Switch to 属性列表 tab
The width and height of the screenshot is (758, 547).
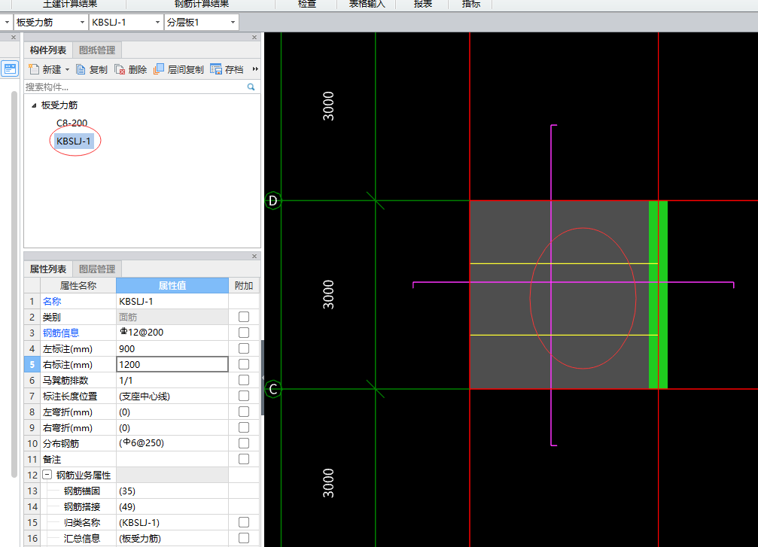click(48, 269)
